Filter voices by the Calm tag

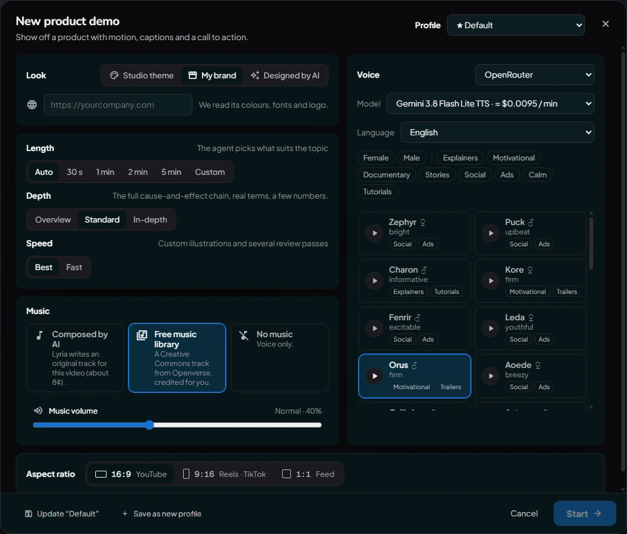(537, 175)
